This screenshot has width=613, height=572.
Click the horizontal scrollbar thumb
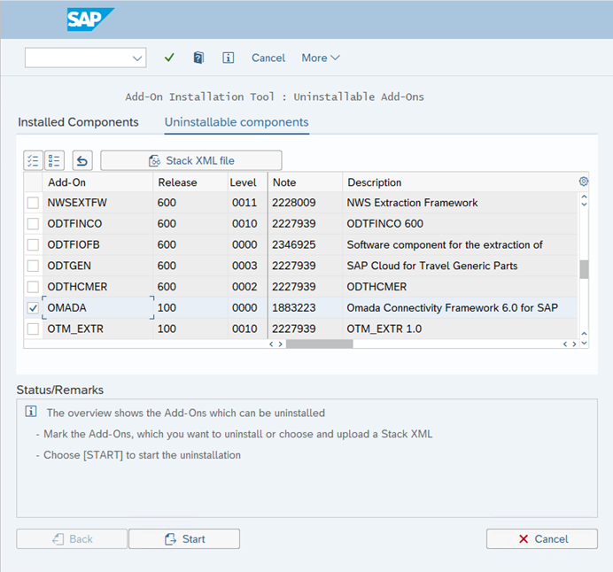point(320,344)
